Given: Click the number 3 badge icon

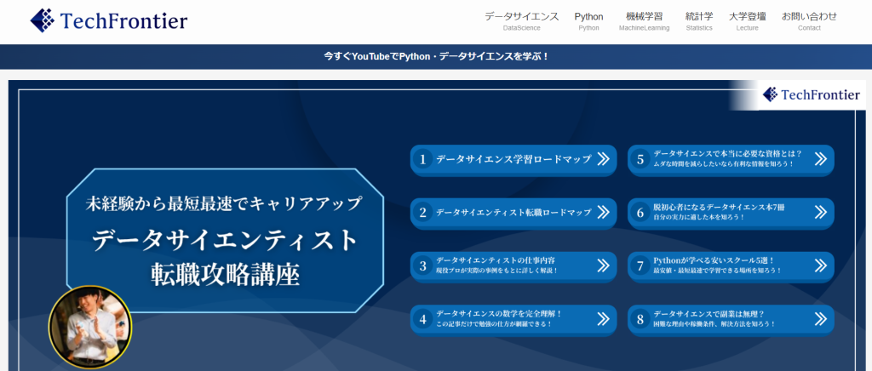Looking at the screenshot, I should (x=422, y=265).
